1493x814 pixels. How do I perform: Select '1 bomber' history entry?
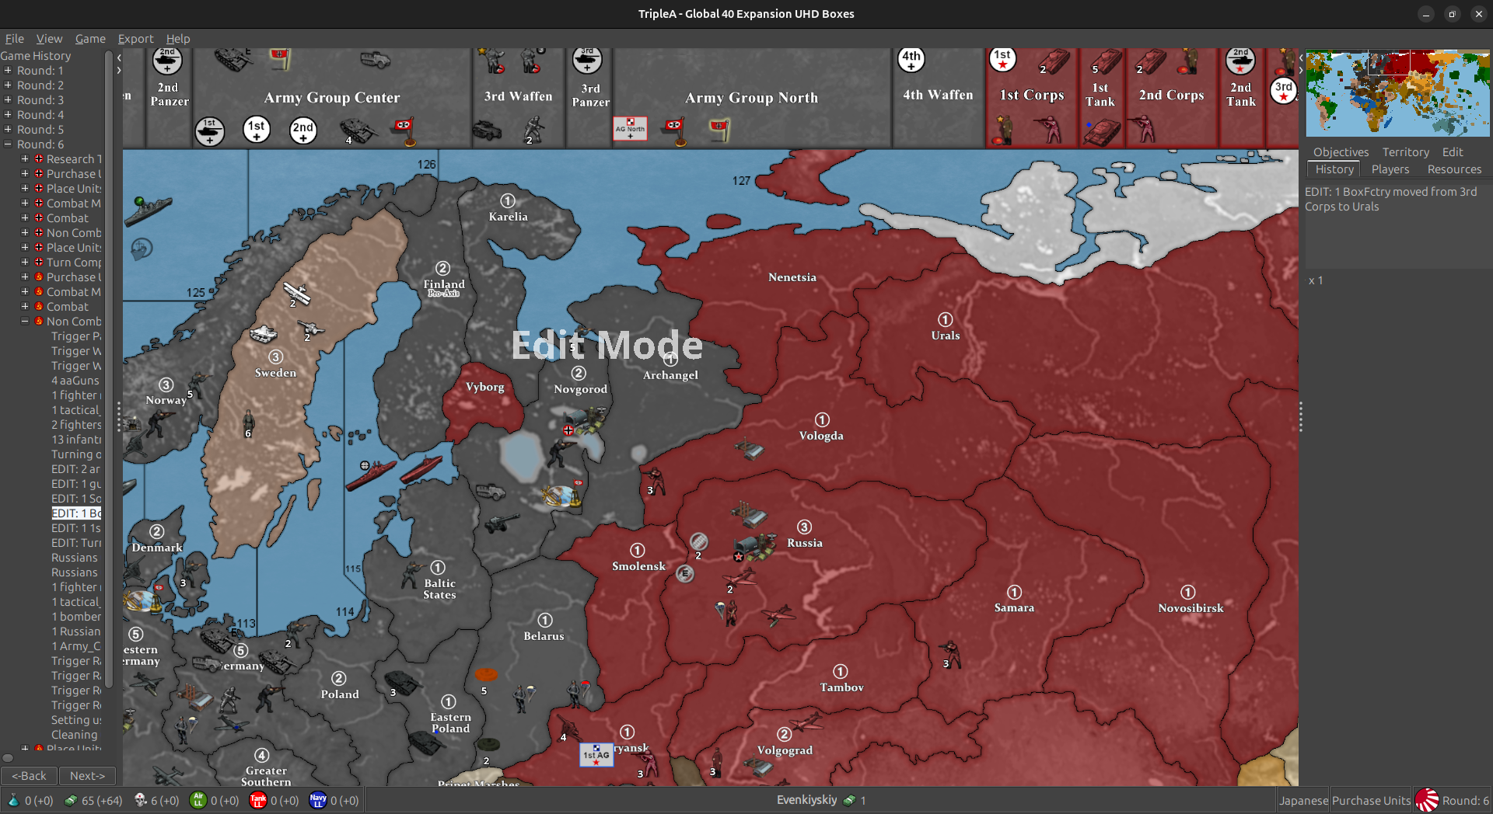(x=76, y=617)
